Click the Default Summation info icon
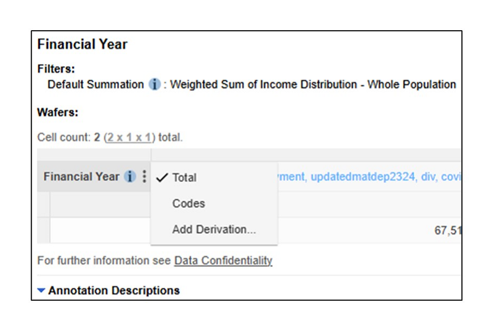499x333 pixels. 154,84
